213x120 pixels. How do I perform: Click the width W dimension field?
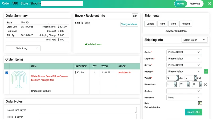[183, 84]
